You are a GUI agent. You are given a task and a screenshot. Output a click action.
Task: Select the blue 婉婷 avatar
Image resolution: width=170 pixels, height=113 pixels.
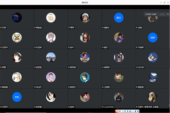coord(153,37)
